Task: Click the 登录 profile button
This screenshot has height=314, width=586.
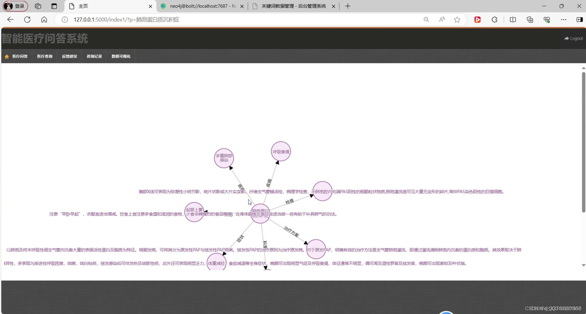Action: click(x=15, y=6)
